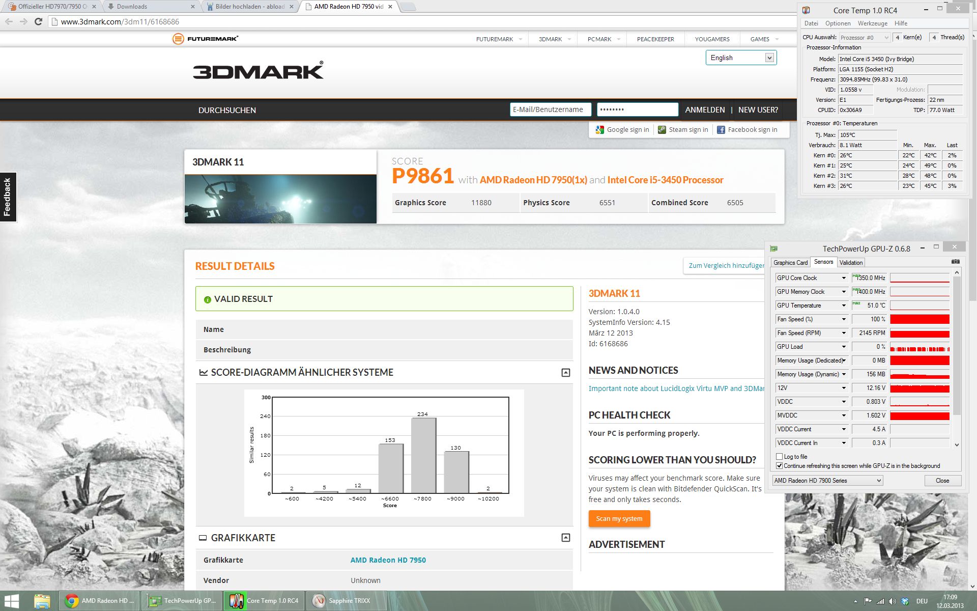The height and width of the screenshot is (611, 977).
Task: Collapse the Score-Diagramm section
Action: [565, 373]
